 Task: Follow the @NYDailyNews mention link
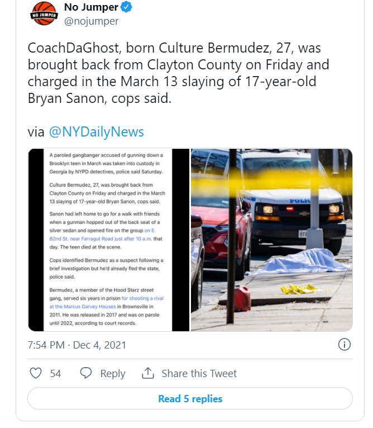tap(96, 132)
